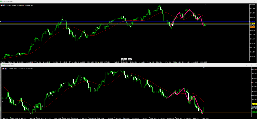The height and width of the screenshot is (119, 257).
Task: Maximize the USDJPY,Daily chart window
Action: pos(251,65)
